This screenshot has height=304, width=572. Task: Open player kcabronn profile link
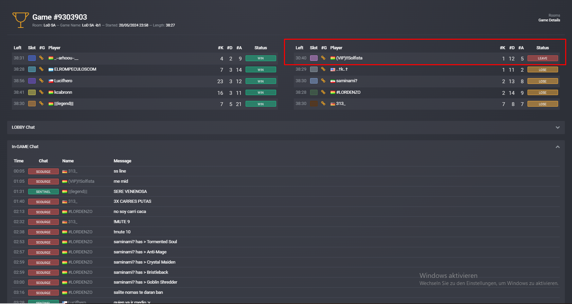[63, 92]
